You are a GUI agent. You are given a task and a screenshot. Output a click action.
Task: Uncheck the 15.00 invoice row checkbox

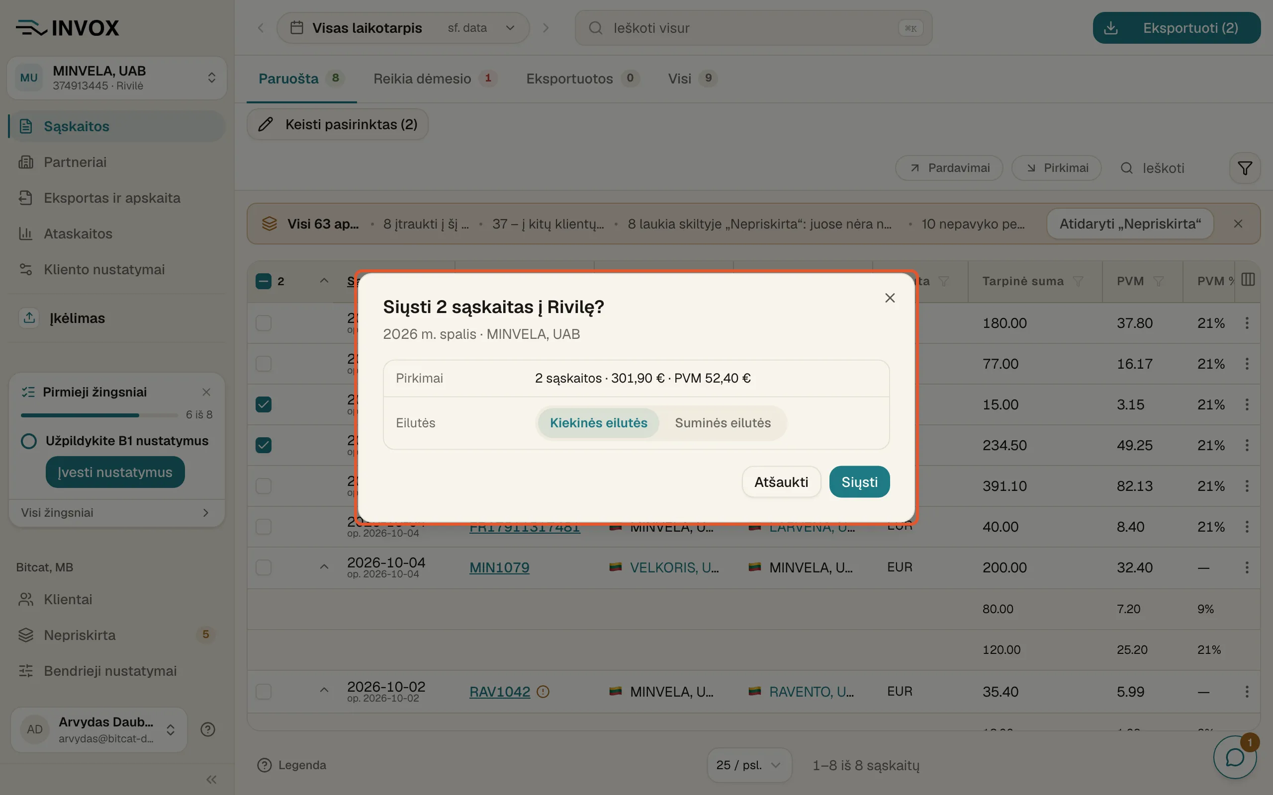pyautogui.click(x=264, y=404)
